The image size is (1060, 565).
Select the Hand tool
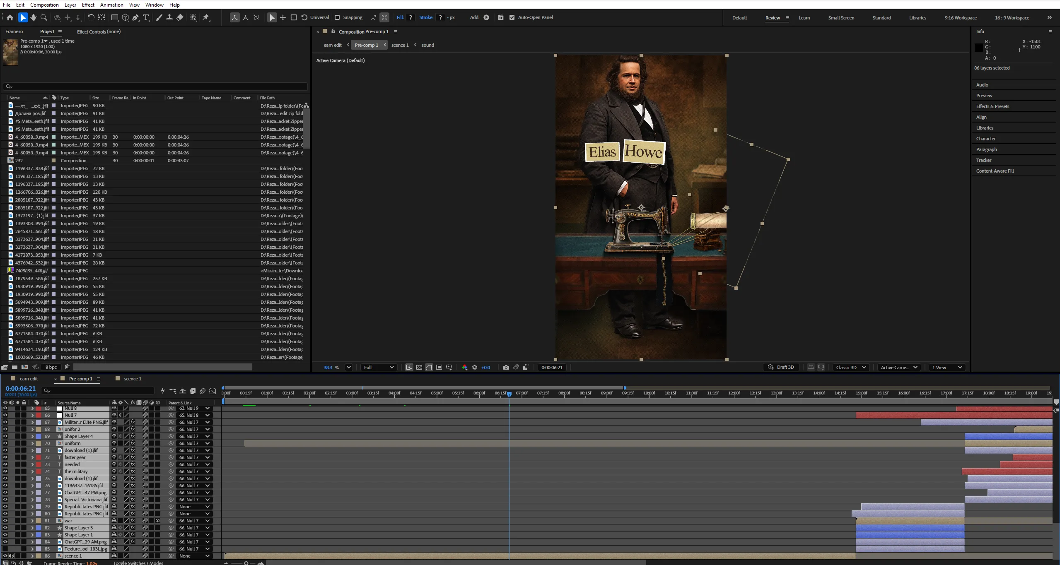click(x=34, y=17)
